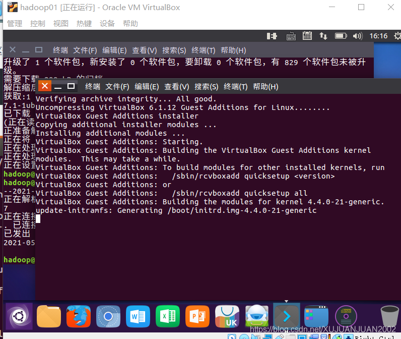Click the line 'Uncompressing VirtualBox 6.1.12 Guest Additions'

coord(182,107)
